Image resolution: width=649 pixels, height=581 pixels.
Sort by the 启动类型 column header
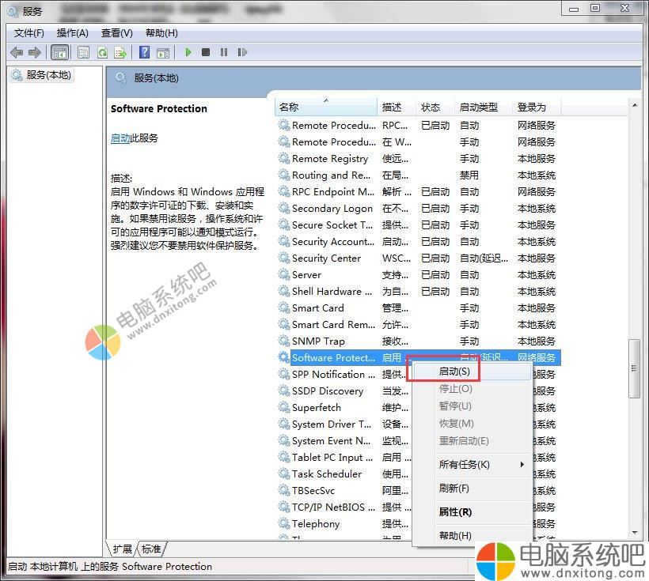(x=483, y=107)
